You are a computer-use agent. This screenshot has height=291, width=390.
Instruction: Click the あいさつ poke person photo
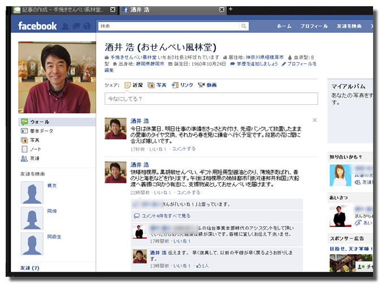[340, 216]
